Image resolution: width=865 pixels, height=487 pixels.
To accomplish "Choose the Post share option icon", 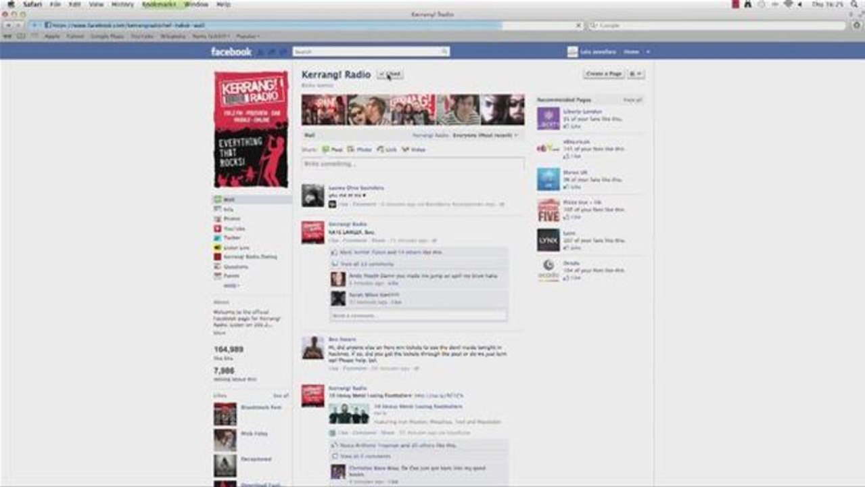I will [x=325, y=149].
